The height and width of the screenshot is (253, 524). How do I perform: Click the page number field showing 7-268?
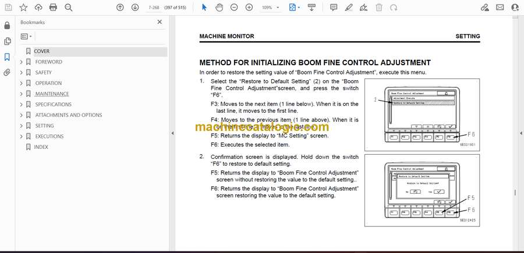pos(154,8)
